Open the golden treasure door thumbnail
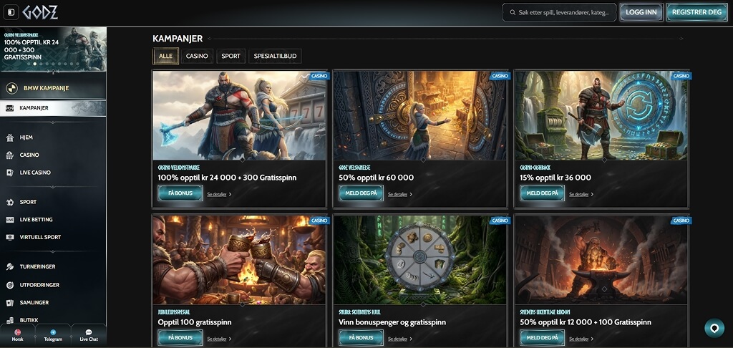Viewport: 733px width, 348px height. (419, 115)
